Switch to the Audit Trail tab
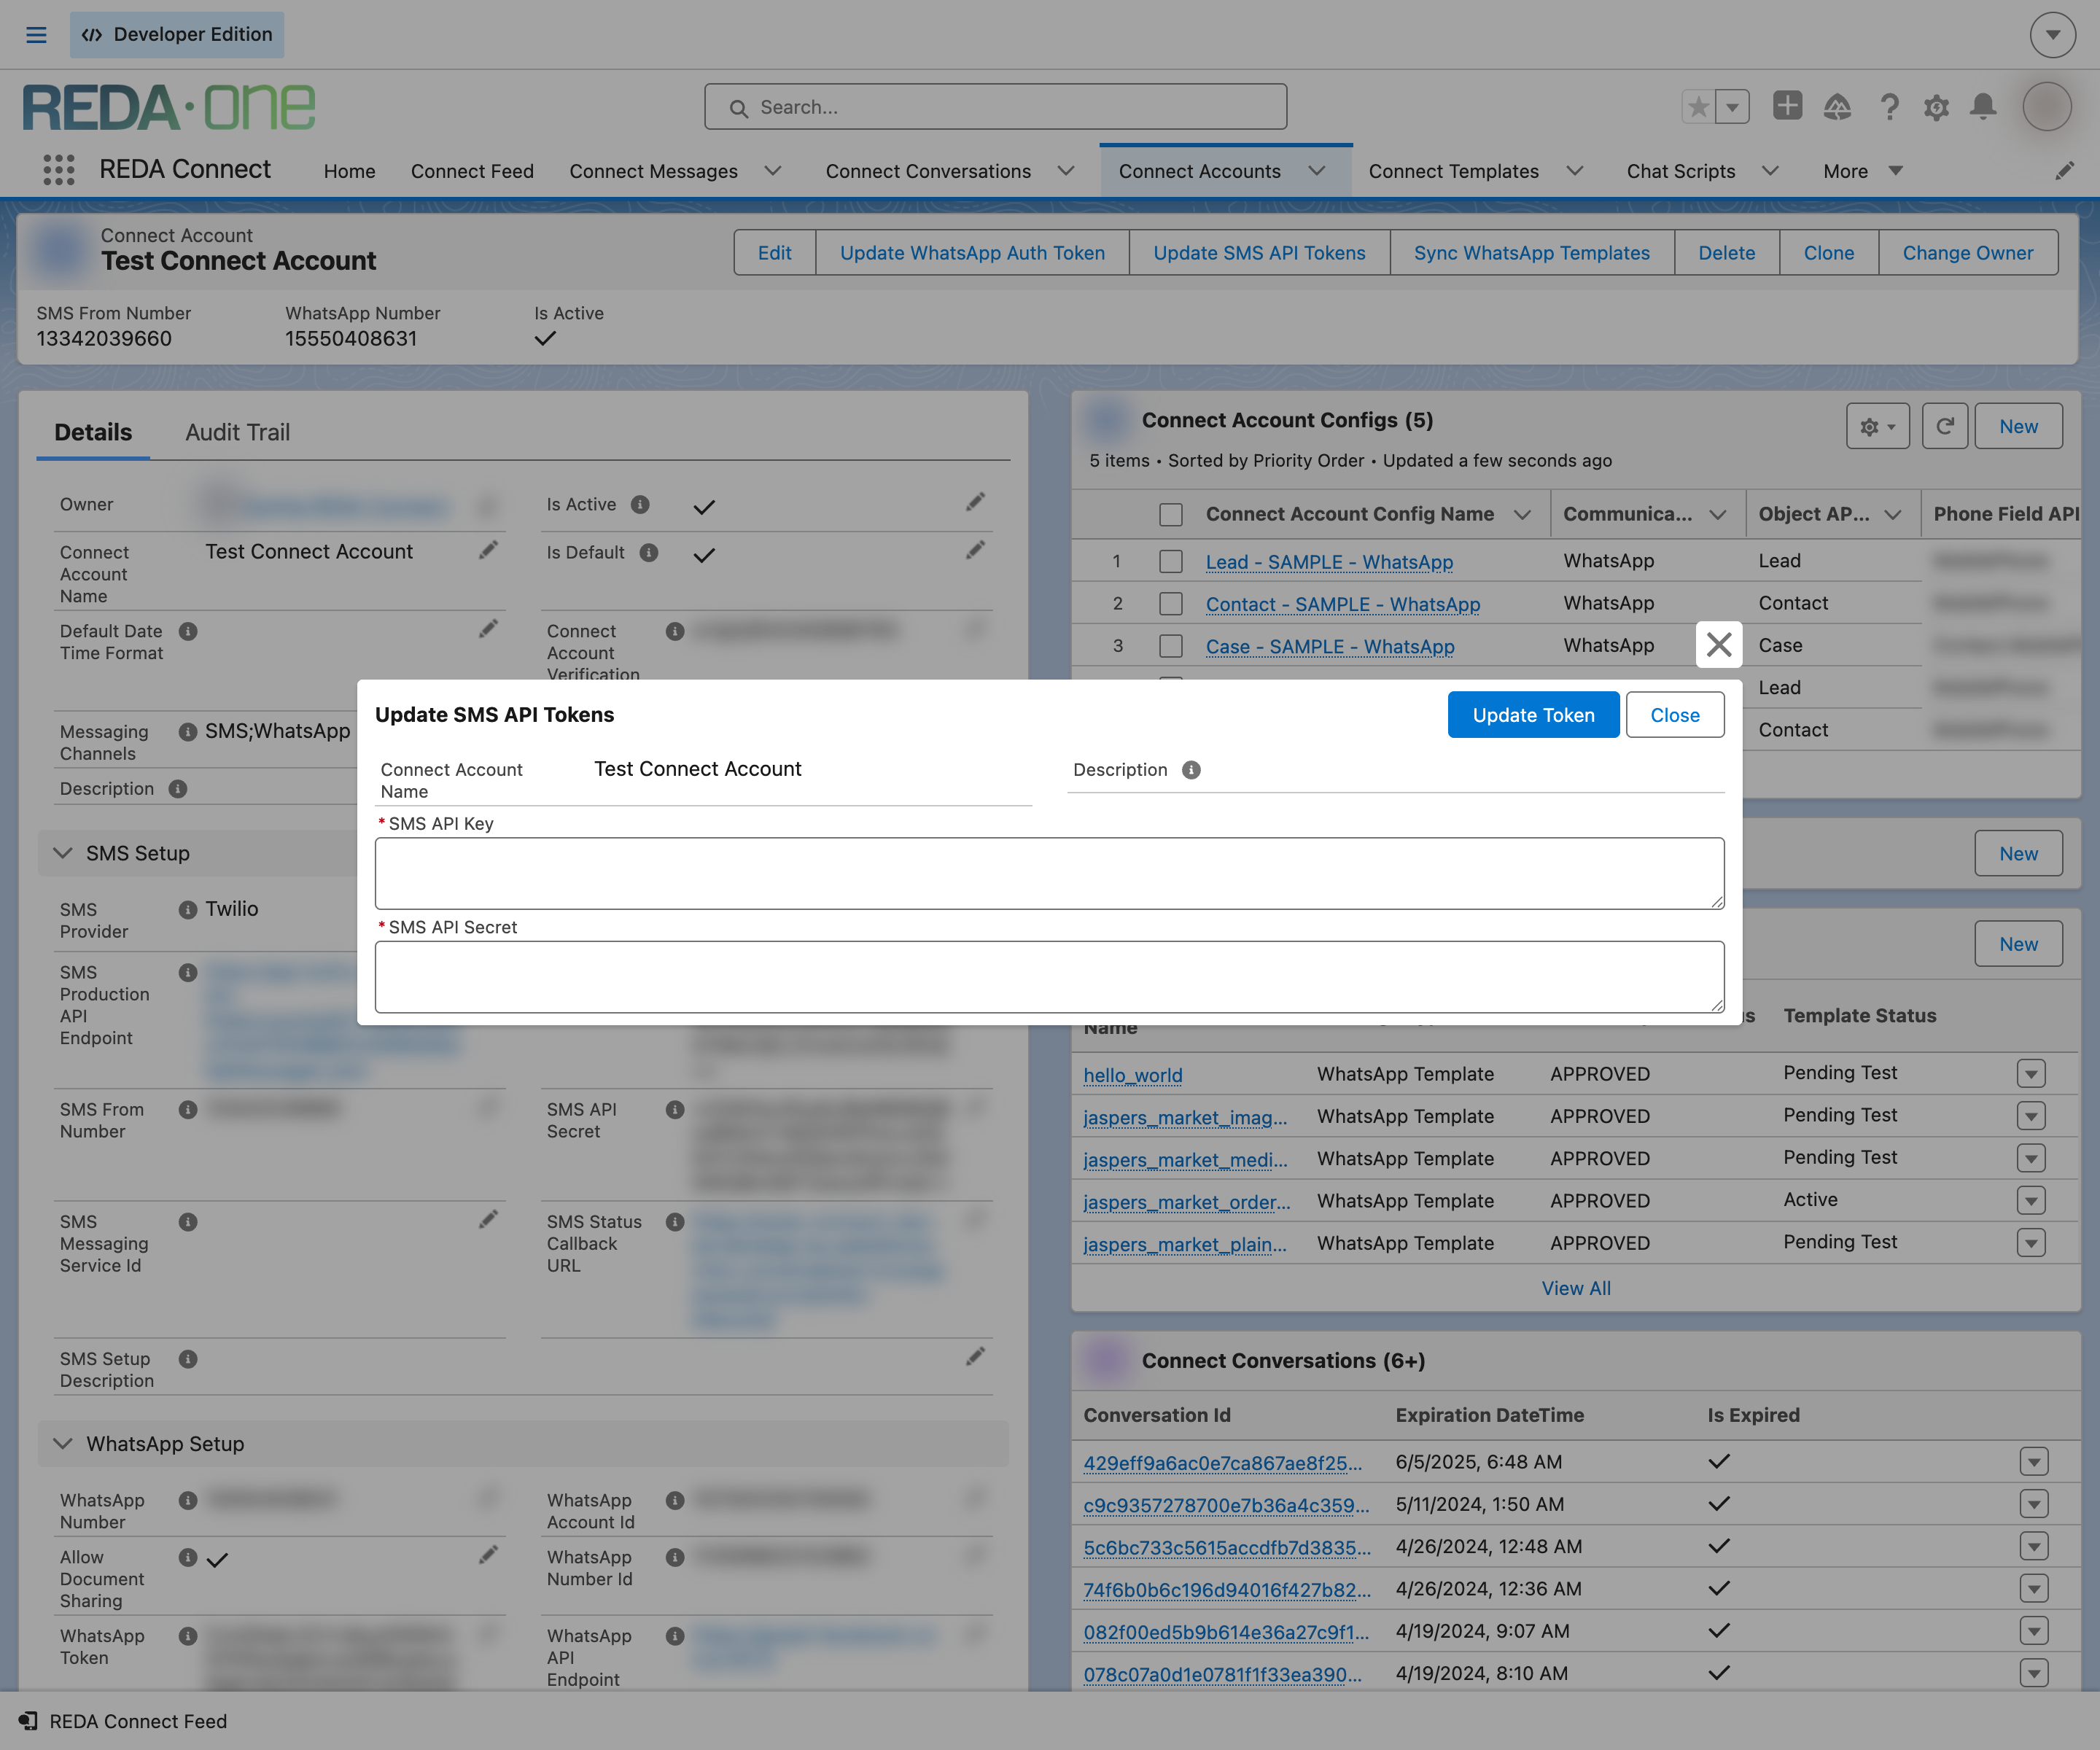The height and width of the screenshot is (1750, 2100). (x=238, y=432)
